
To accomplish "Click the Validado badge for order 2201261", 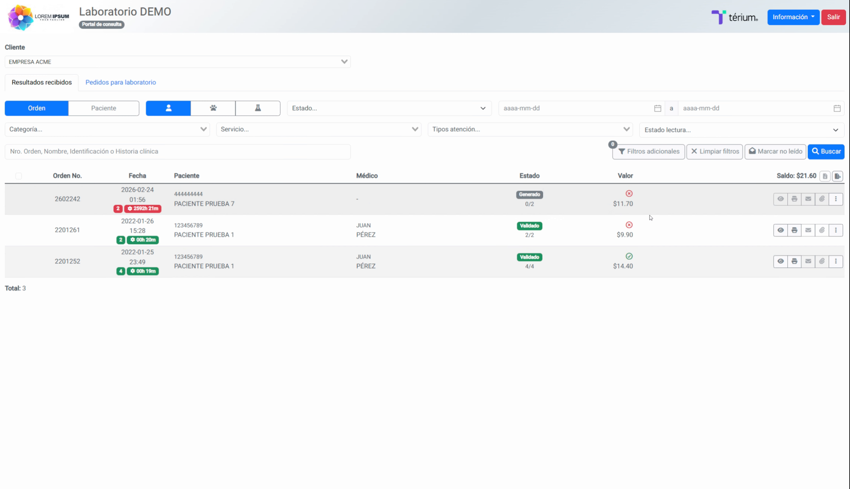I will pos(529,226).
